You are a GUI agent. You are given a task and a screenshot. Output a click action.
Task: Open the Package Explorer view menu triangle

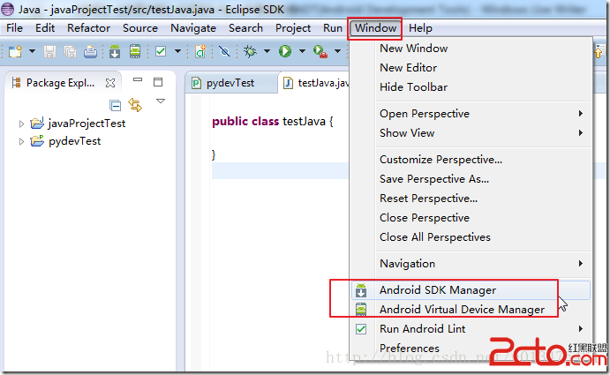coord(161,101)
